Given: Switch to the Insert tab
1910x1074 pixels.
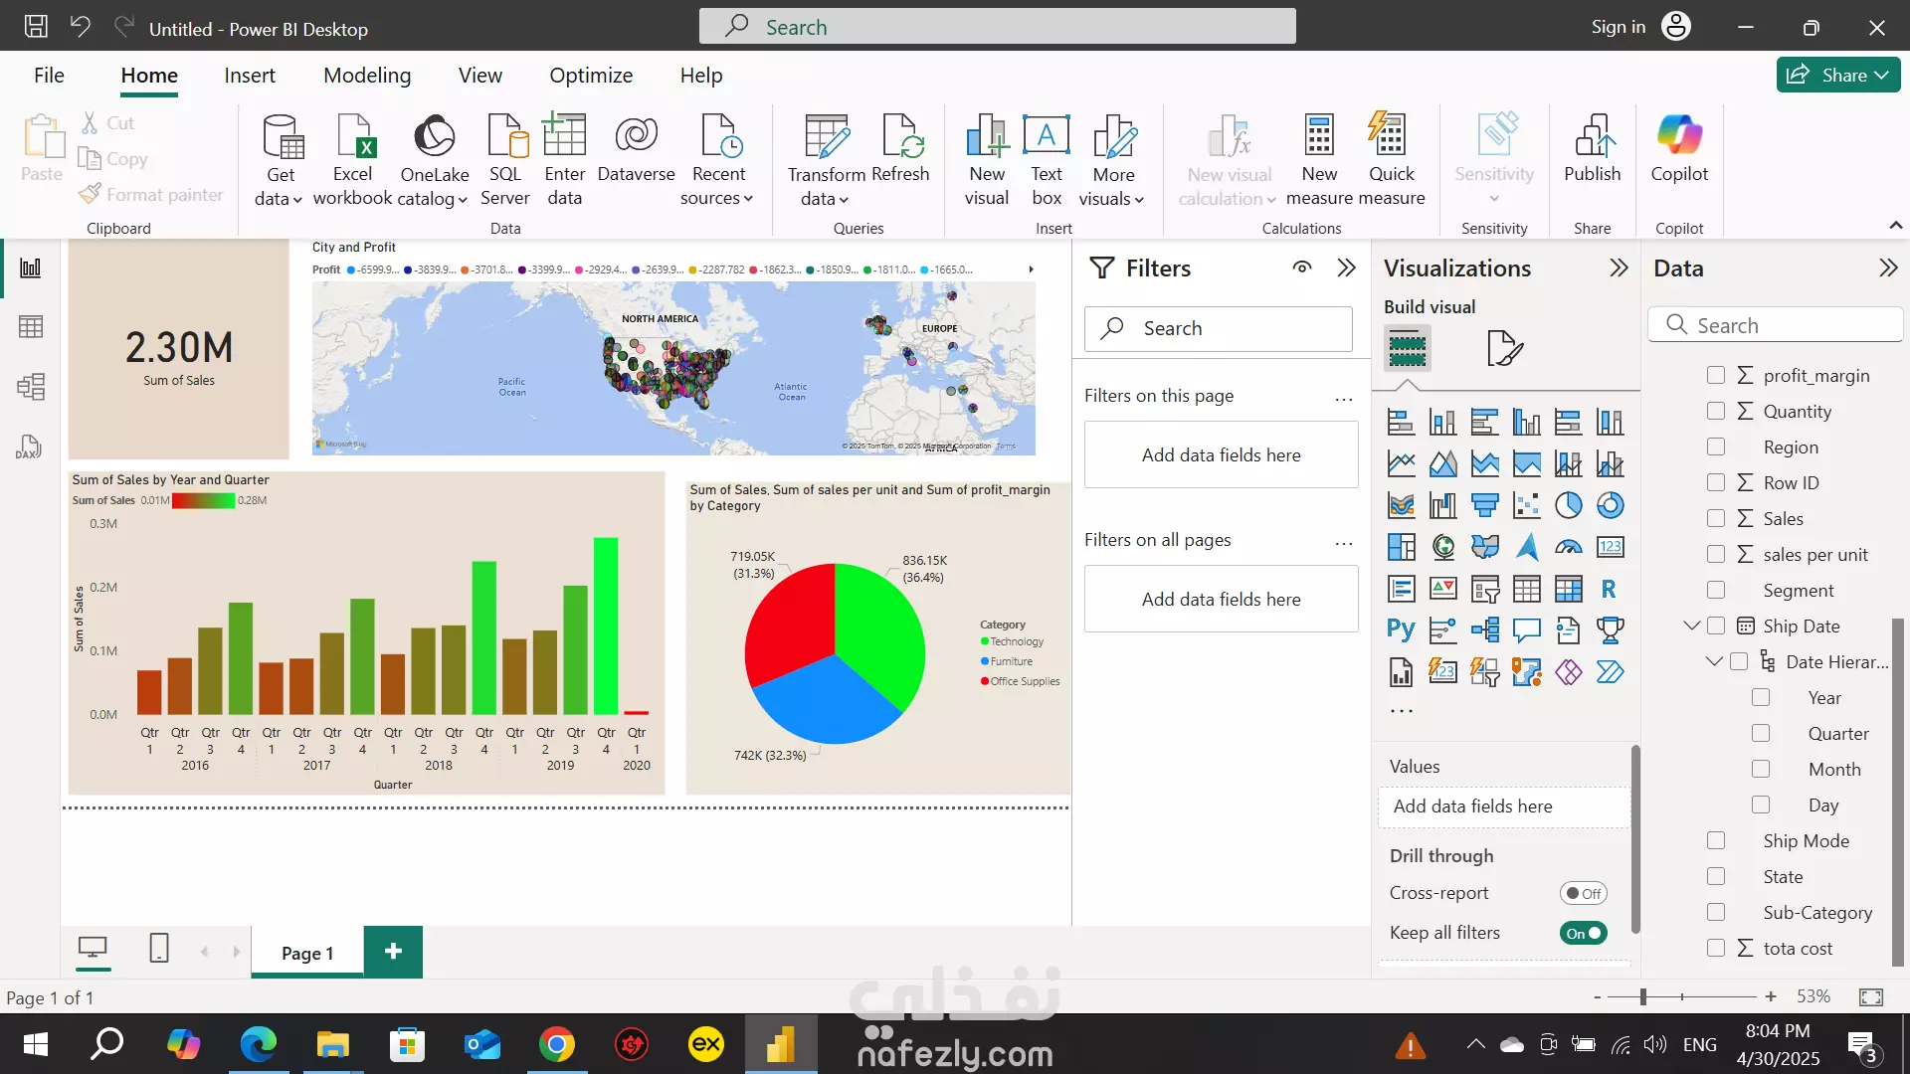Looking at the screenshot, I should (x=250, y=76).
